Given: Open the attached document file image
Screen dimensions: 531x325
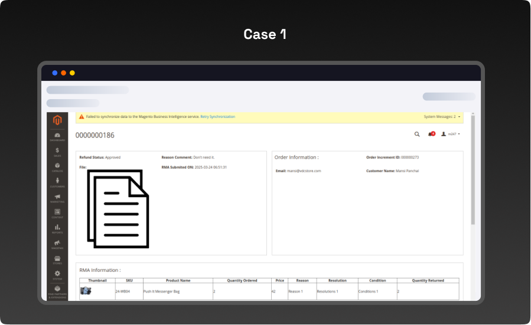Looking at the screenshot, I should (x=118, y=209).
